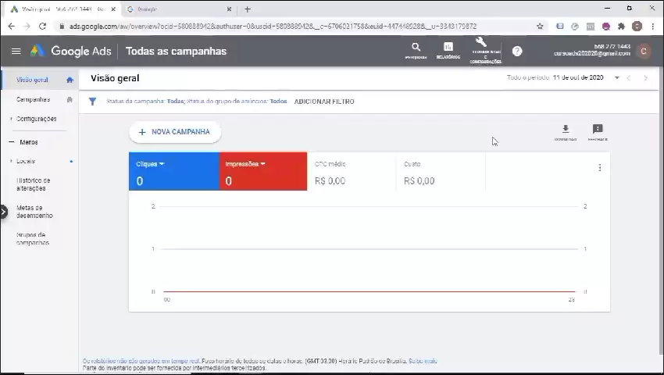Viewport: 664px width, 375px height.
Task: Open the date range dropdown arrow
Action: tap(616, 78)
